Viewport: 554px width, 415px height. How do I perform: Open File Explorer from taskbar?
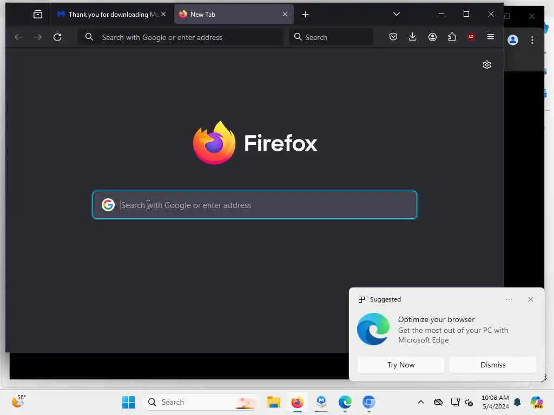pos(273,402)
